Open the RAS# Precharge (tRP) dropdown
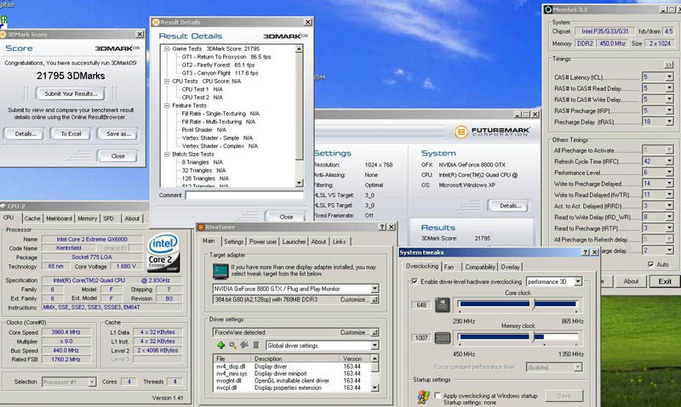Image resolution: width=681 pixels, height=407 pixels. 669,110
